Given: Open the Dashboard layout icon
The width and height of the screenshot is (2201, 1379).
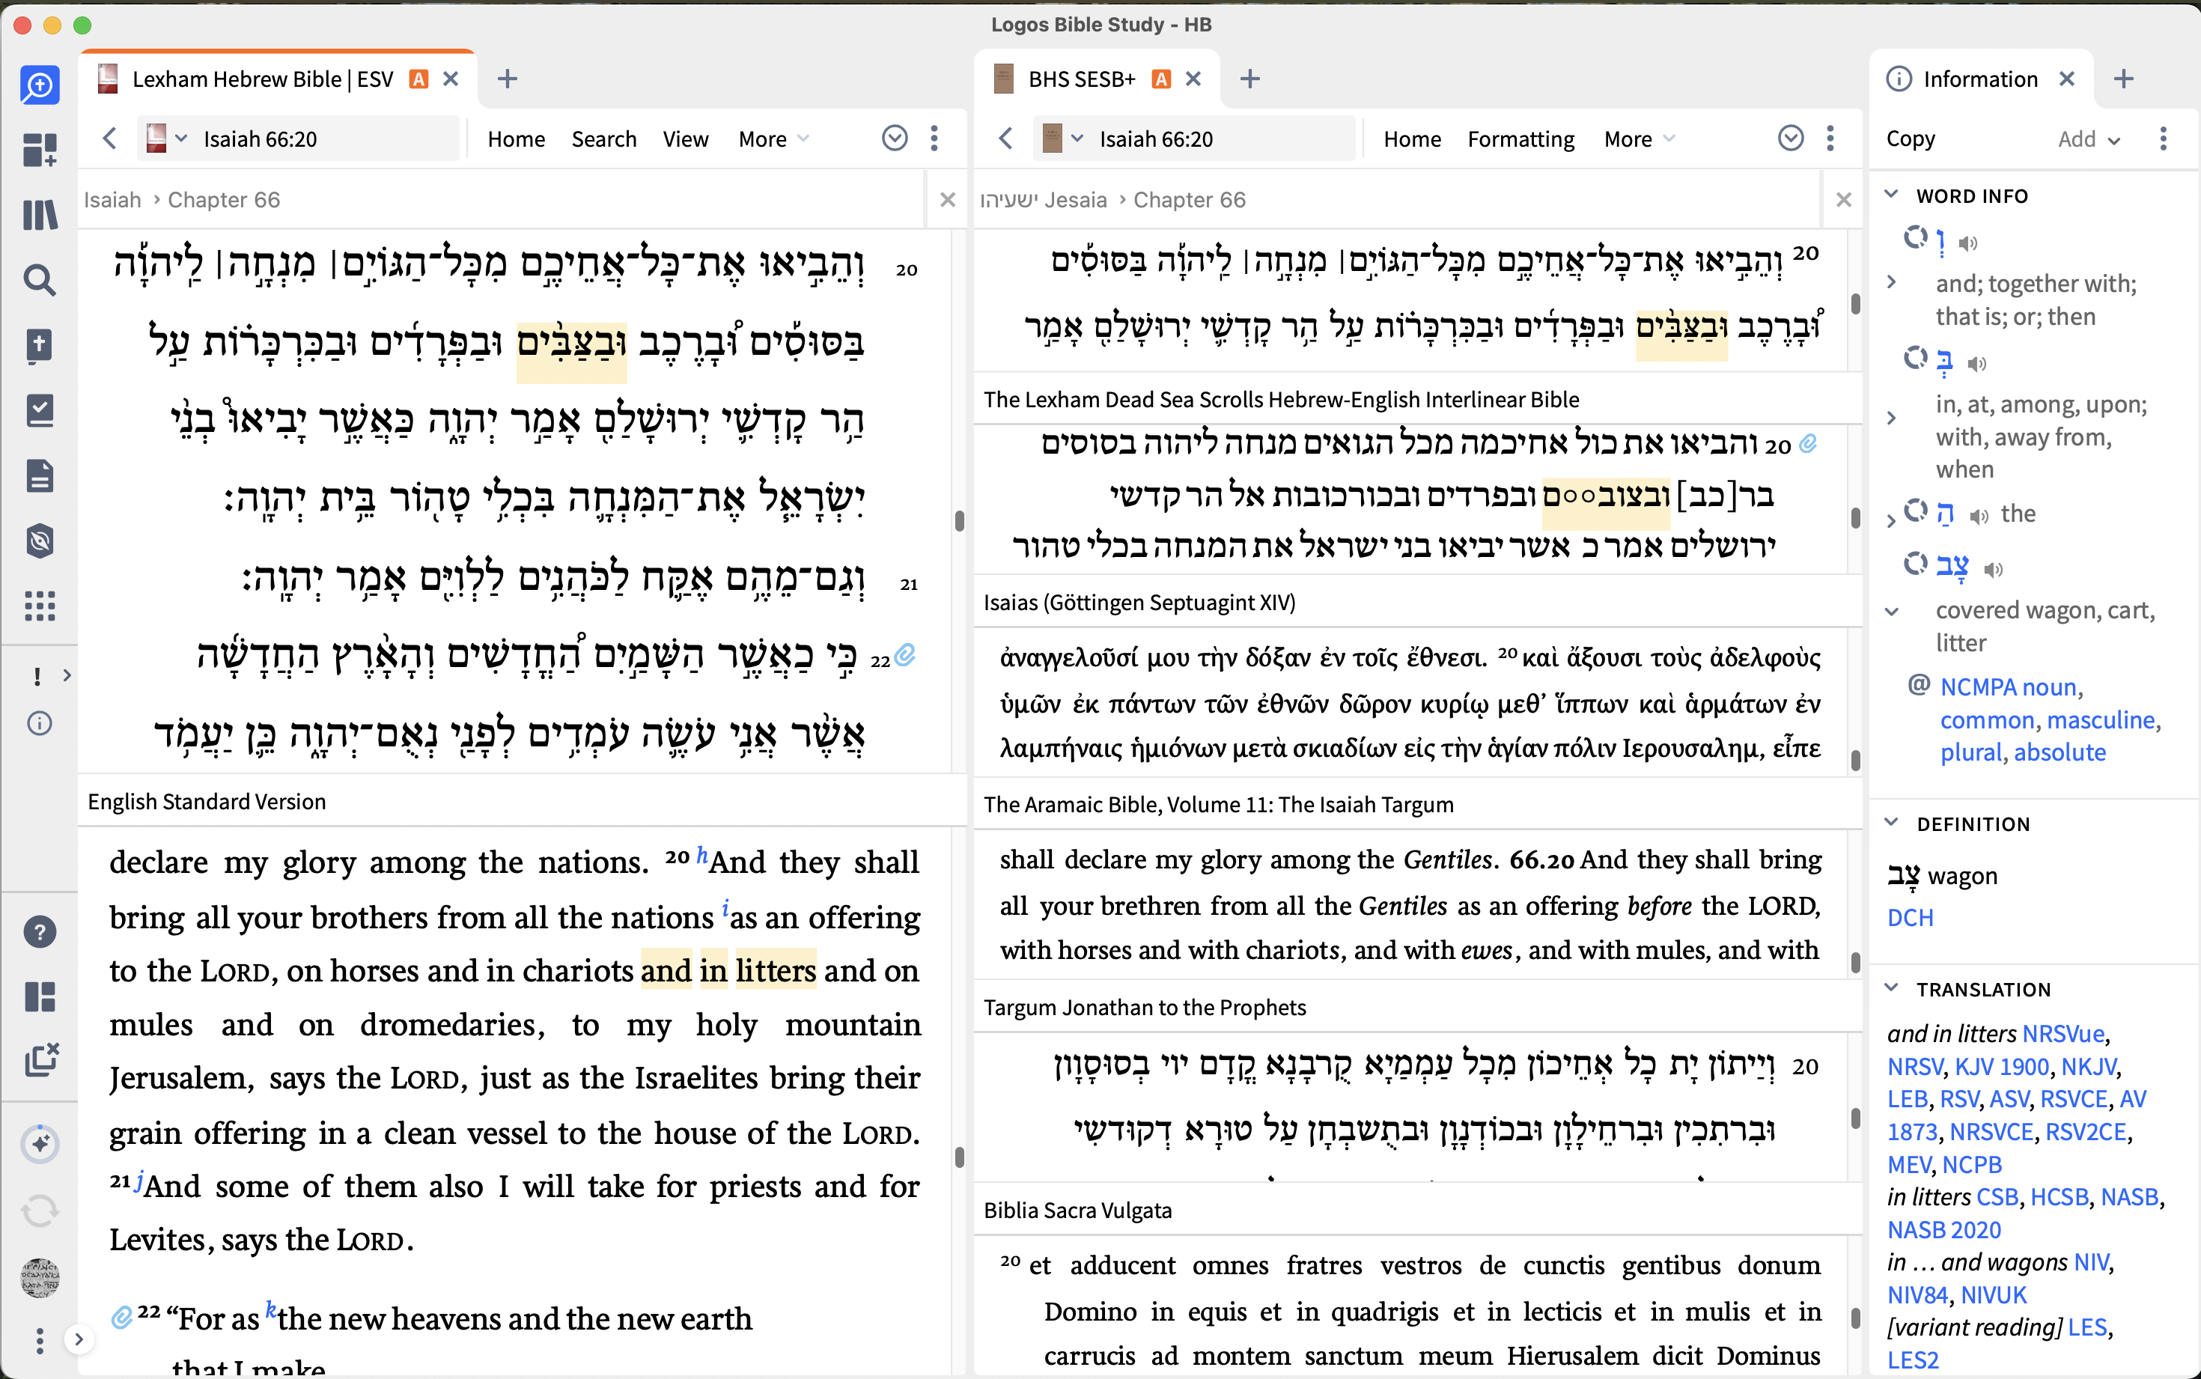Looking at the screenshot, I should pyautogui.click(x=39, y=150).
